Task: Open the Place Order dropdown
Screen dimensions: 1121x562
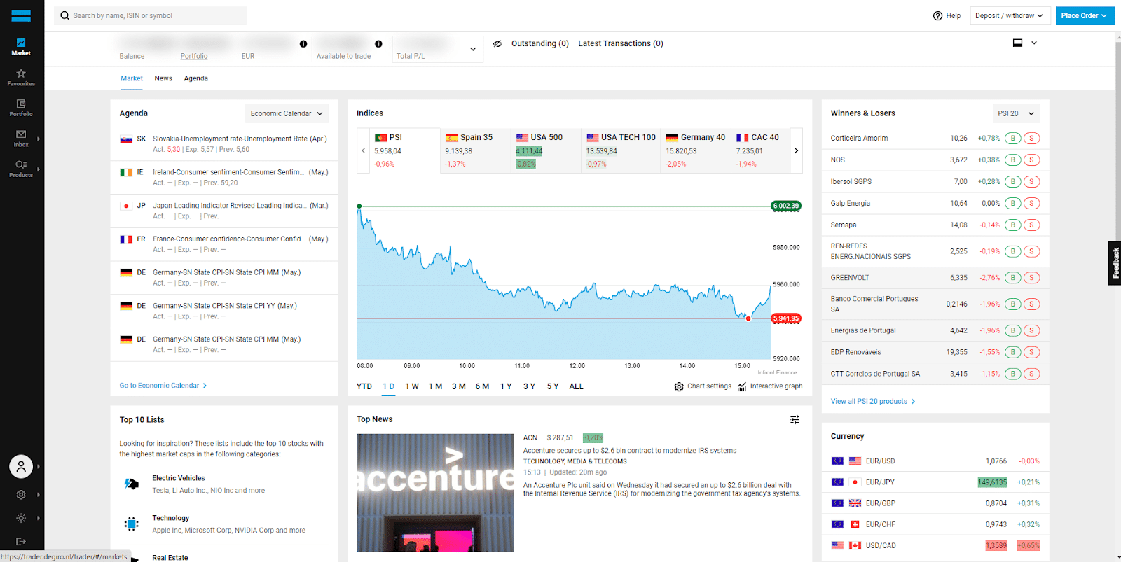Action: [1085, 15]
